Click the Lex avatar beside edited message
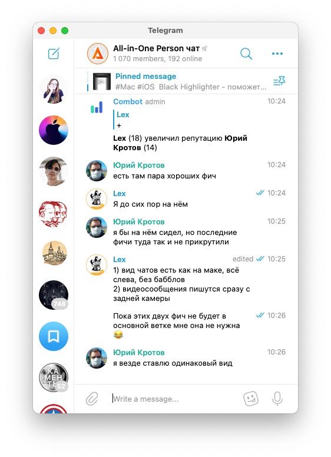The width and height of the screenshot is (331, 457). (x=97, y=265)
